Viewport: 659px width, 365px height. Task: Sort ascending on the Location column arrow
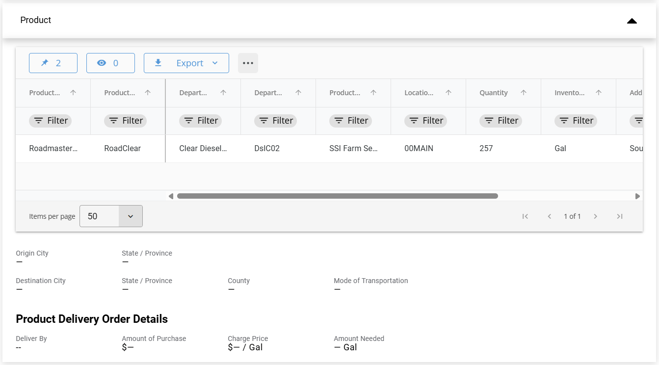[x=448, y=93]
